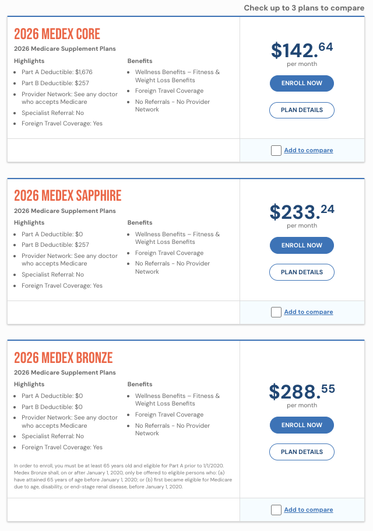Enroll now in the 2026 Medex Bronze plan

(301, 425)
